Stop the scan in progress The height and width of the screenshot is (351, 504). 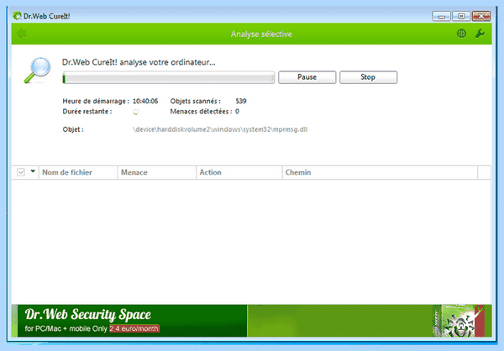point(369,77)
